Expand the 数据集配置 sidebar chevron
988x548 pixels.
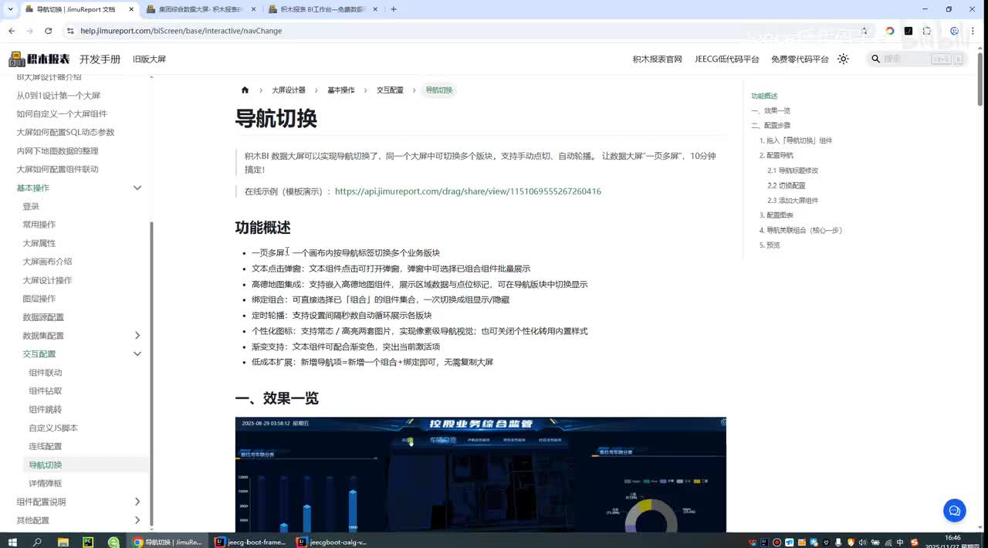(x=137, y=335)
